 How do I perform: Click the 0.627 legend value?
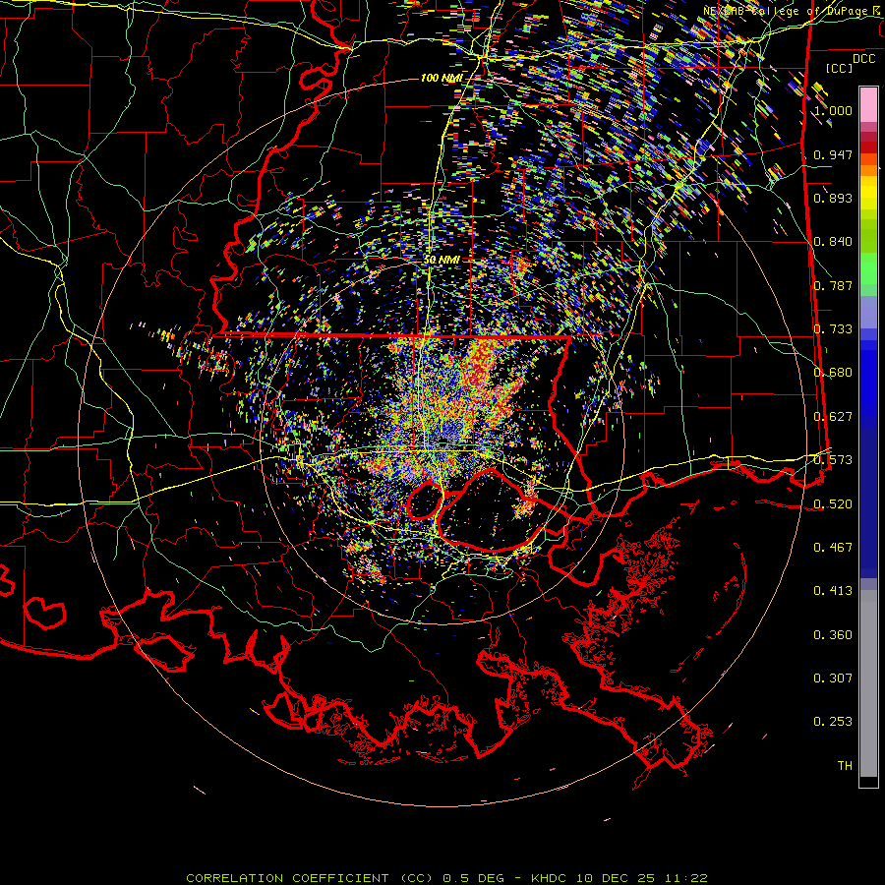click(833, 417)
